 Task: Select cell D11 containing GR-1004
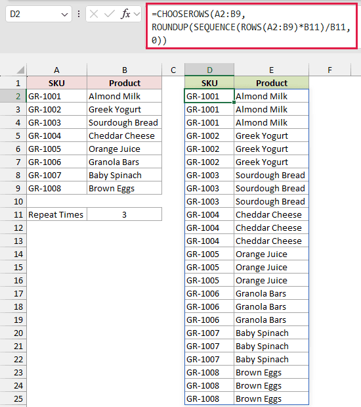(209, 214)
